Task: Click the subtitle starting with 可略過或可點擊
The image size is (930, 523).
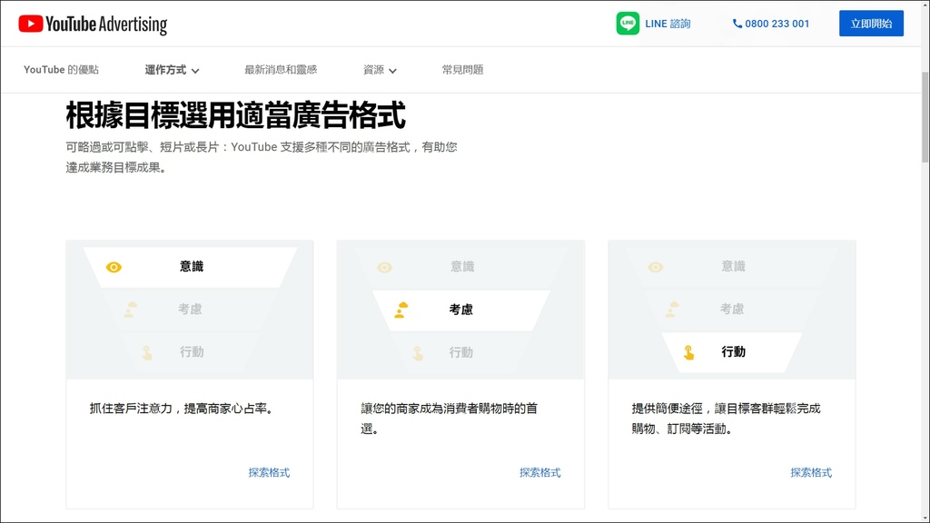Action: (x=261, y=157)
